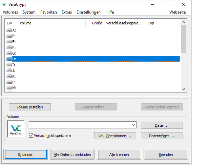The width and height of the screenshot is (208, 165).
Task: Click the Einbinden button
Action: point(26,154)
